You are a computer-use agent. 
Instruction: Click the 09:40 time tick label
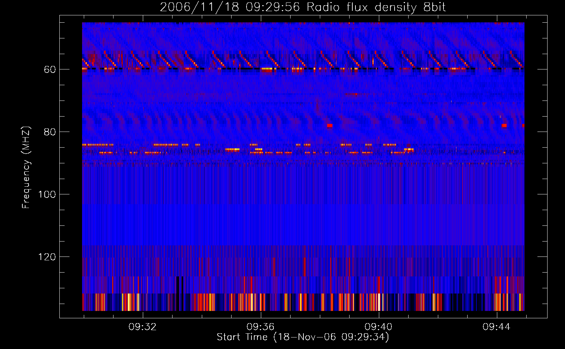379,327
